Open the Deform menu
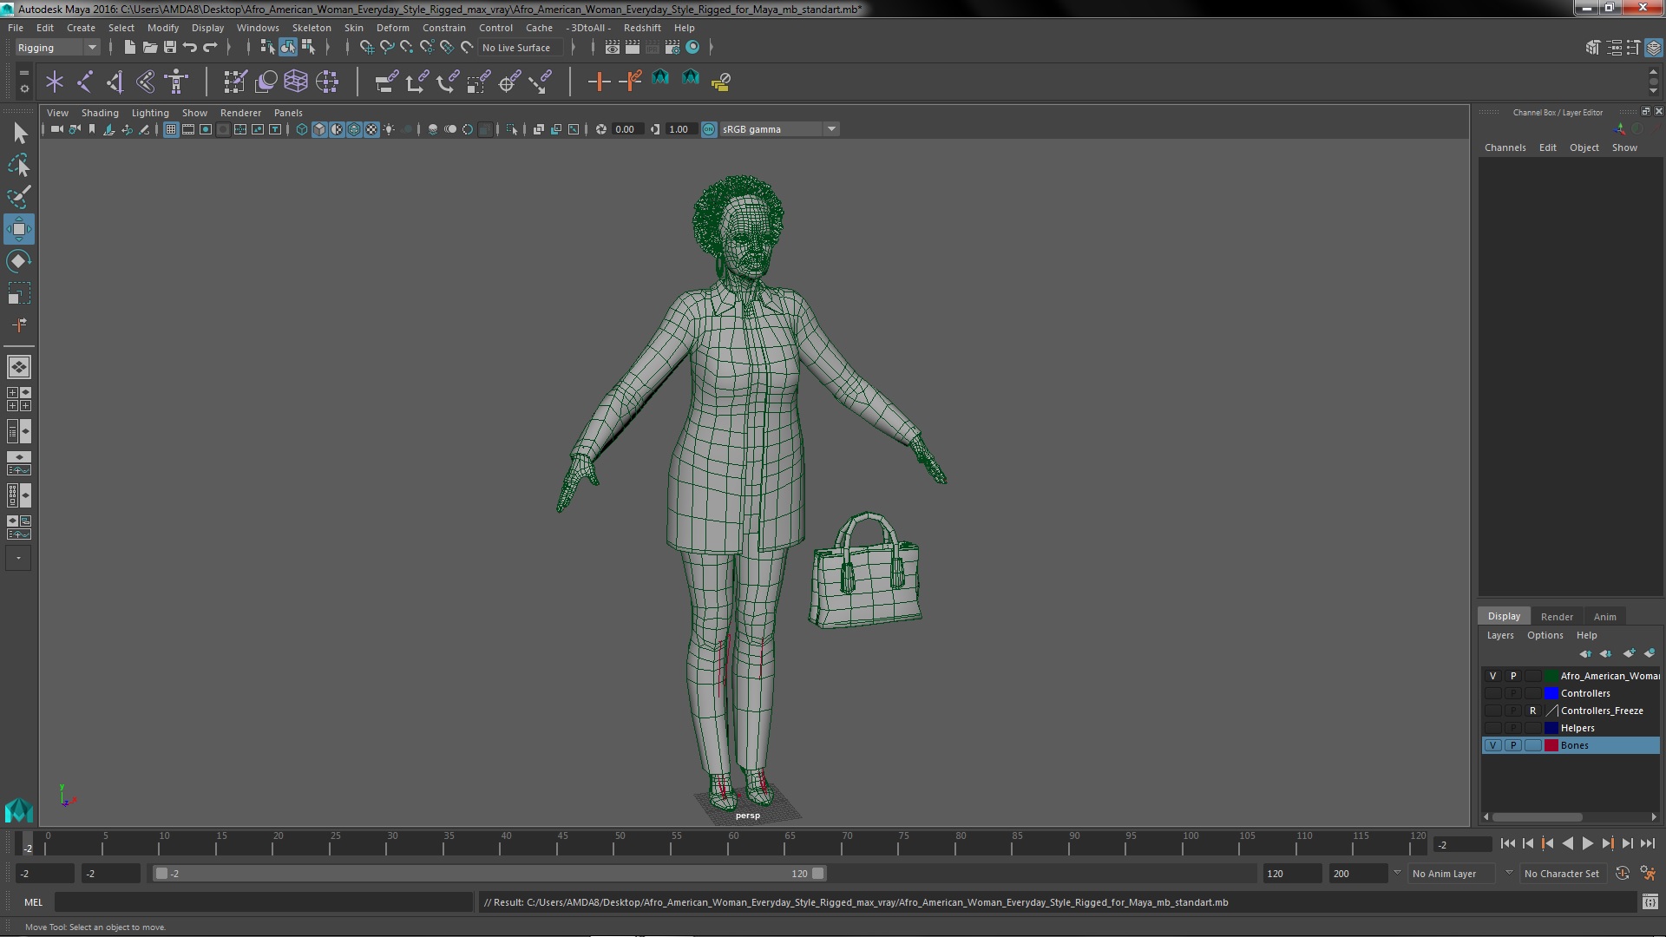This screenshot has height=937, width=1666. (x=392, y=28)
